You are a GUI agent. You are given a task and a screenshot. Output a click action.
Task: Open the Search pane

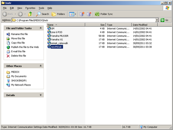42,14
